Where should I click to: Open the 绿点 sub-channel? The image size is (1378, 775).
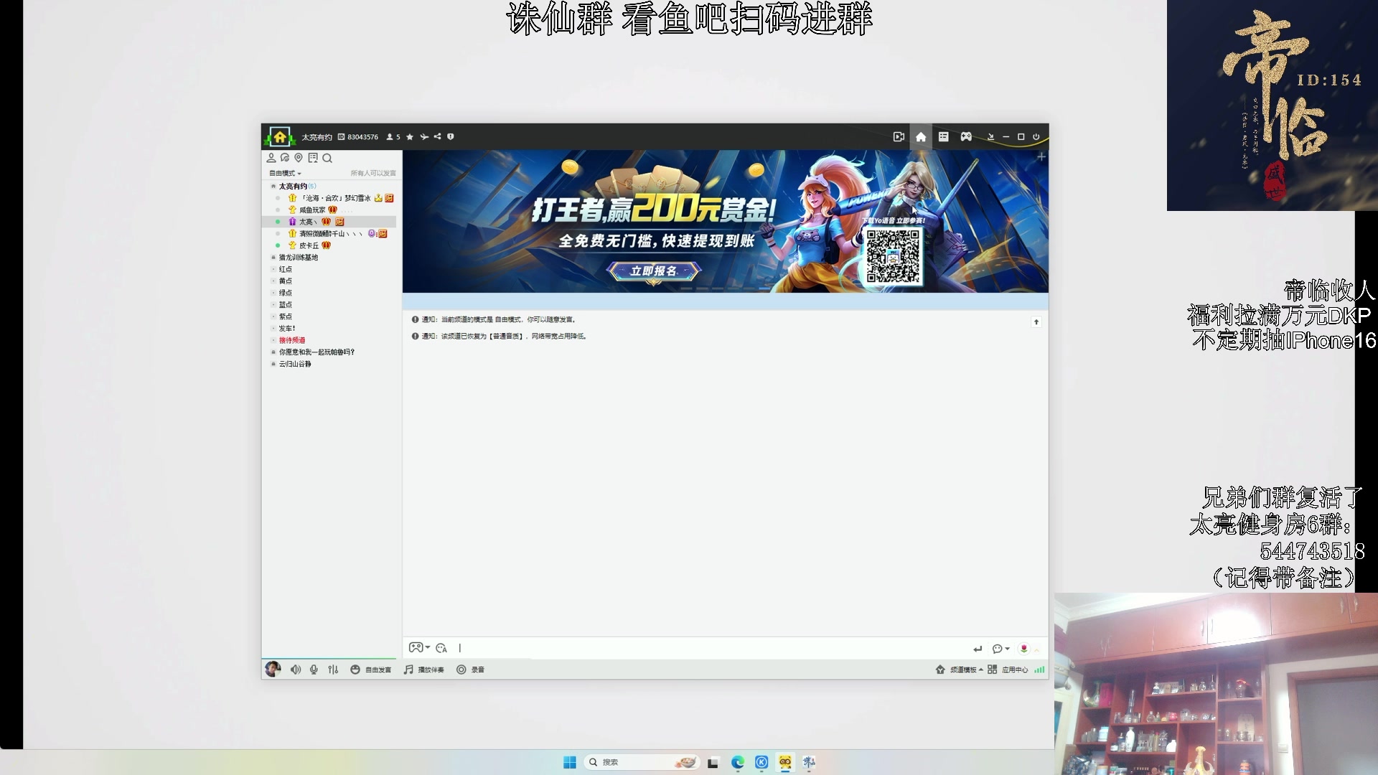[286, 293]
